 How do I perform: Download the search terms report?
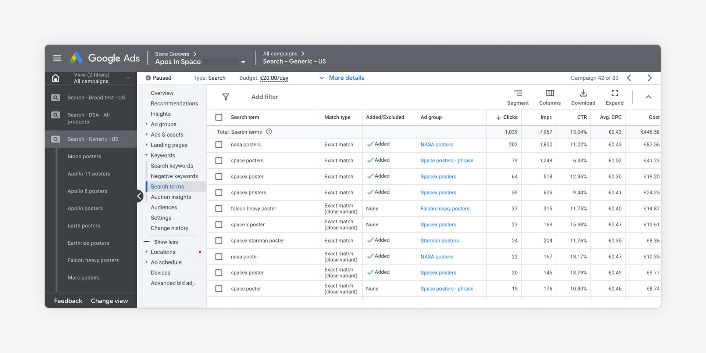click(583, 97)
